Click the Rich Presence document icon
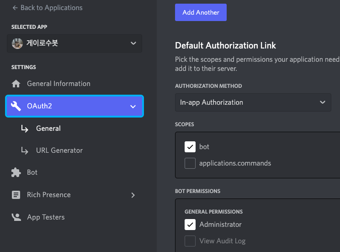Viewport: 340px width, 252px height. [x=16, y=195]
